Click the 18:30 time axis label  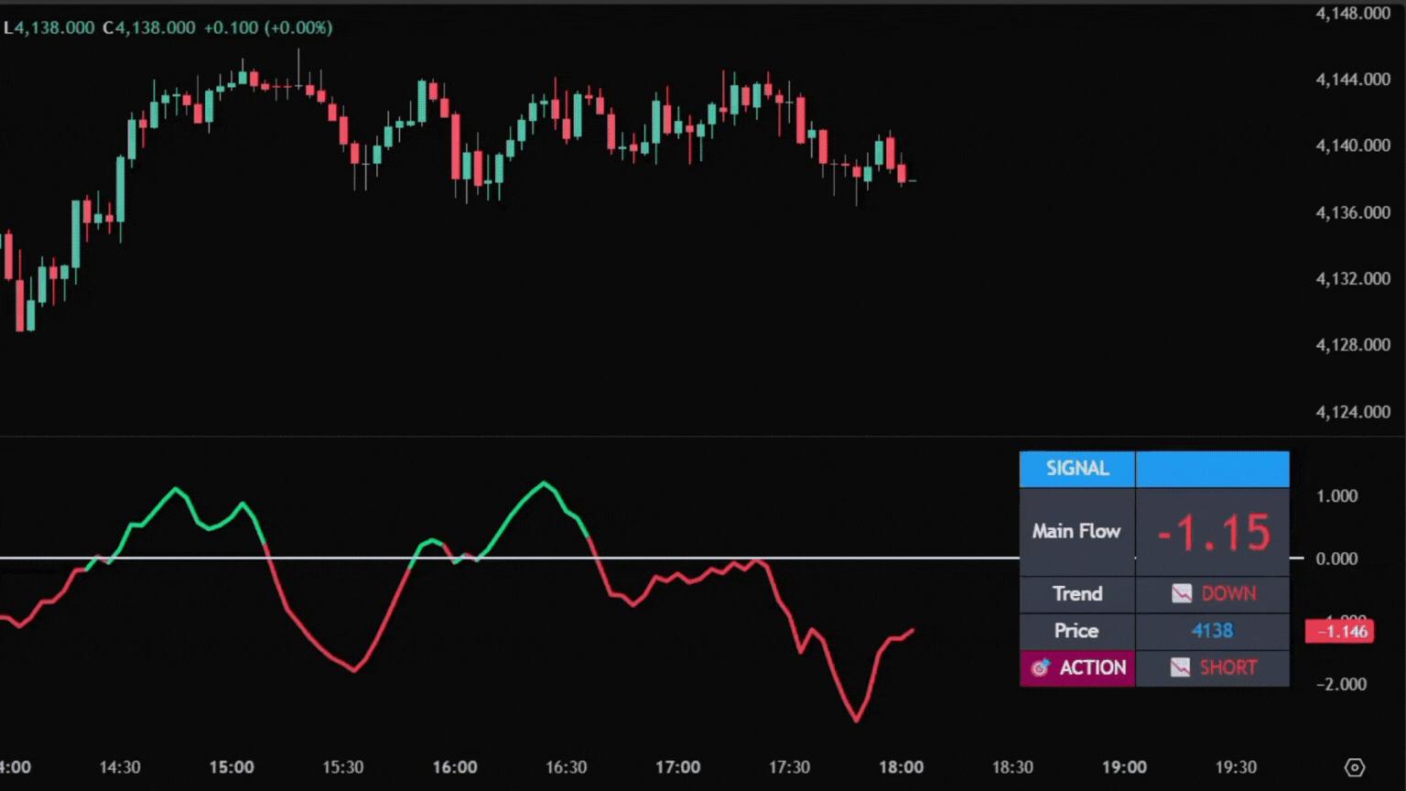(x=1012, y=767)
